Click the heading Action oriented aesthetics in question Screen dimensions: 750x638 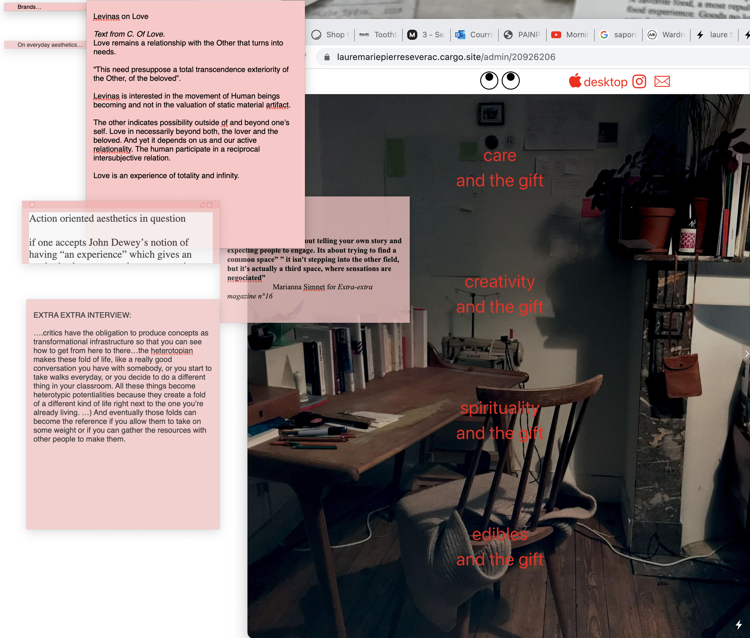click(x=107, y=219)
